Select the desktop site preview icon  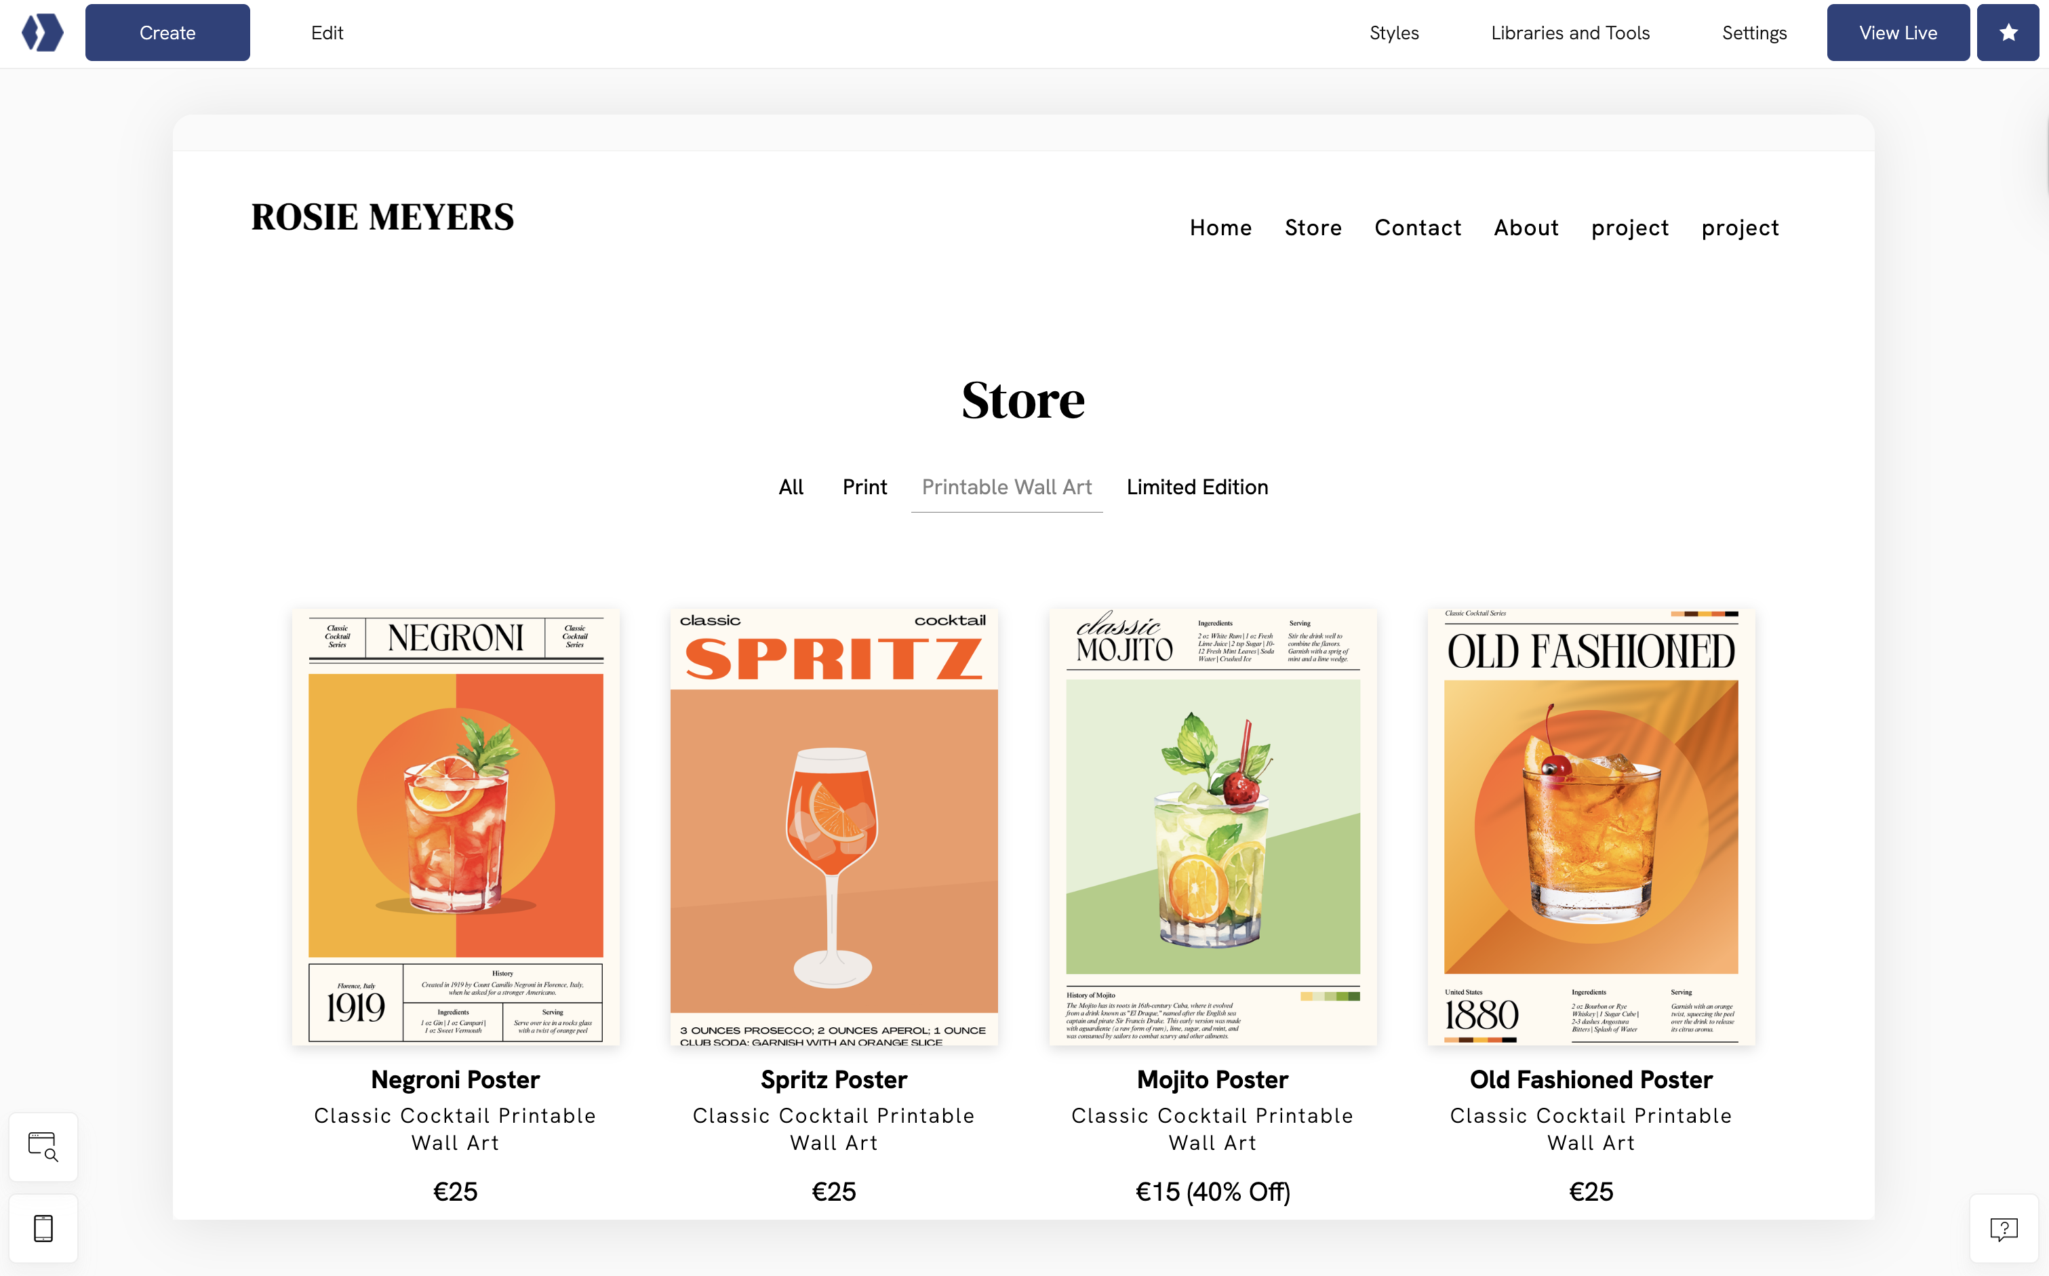(43, 1146)
